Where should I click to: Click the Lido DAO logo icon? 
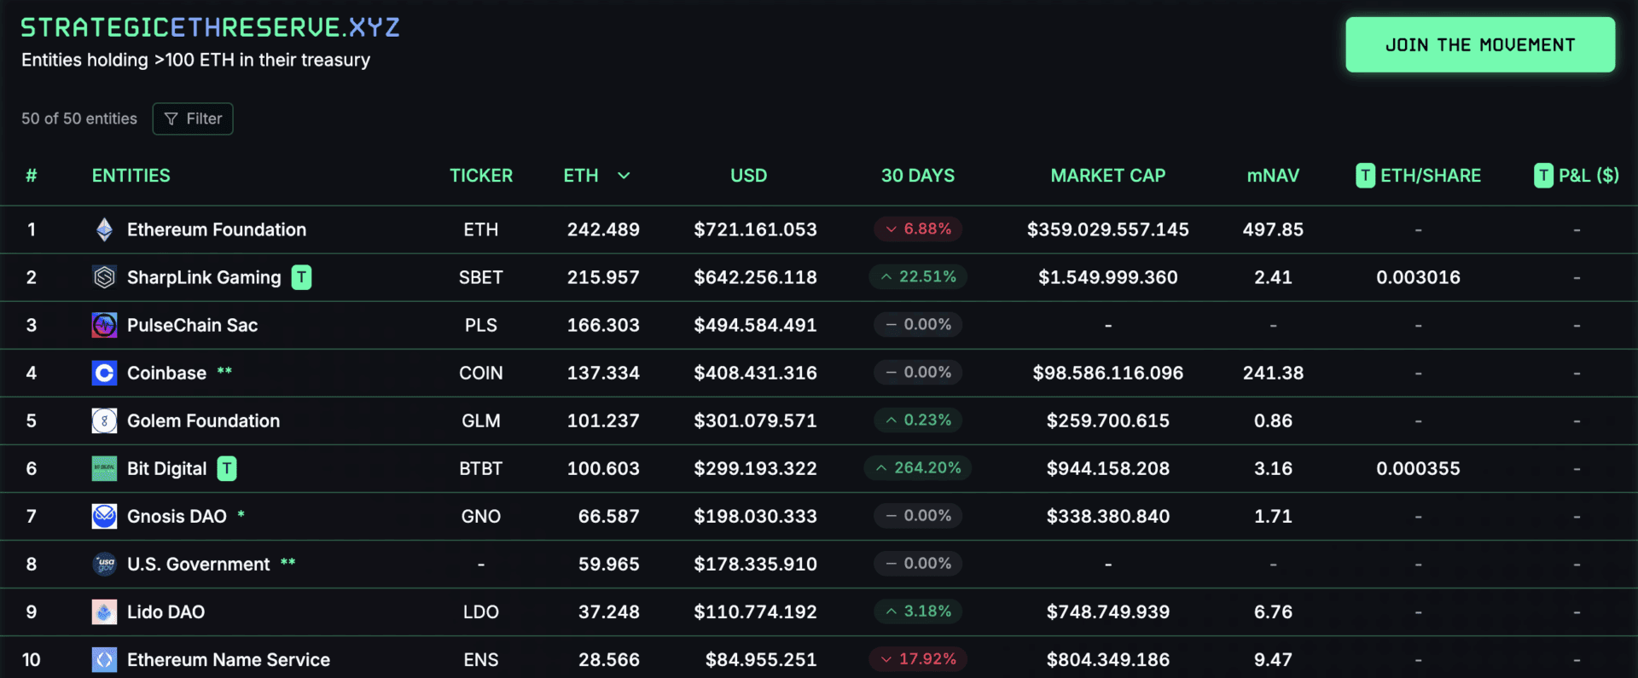point(104,611)
